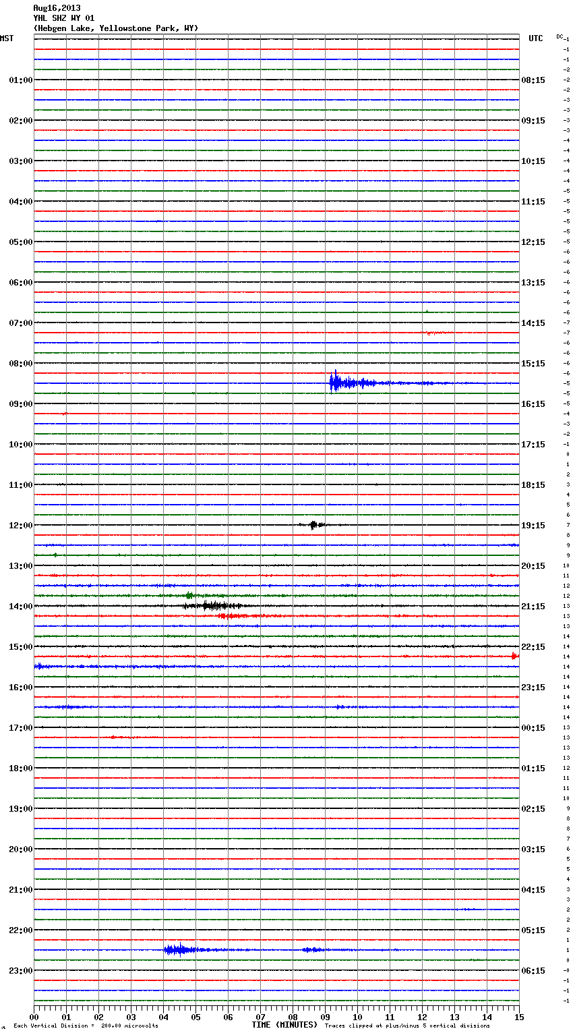
Task: Click the 19:15 UTC label
Action: (533, 526)
